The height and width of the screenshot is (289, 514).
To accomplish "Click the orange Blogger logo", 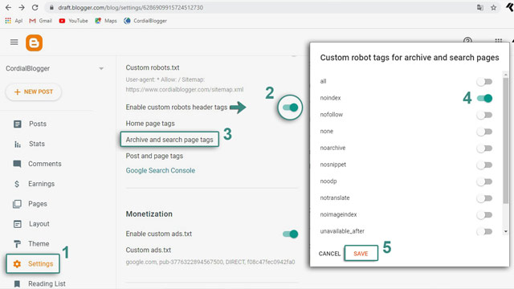I will (x=34, y=43).
